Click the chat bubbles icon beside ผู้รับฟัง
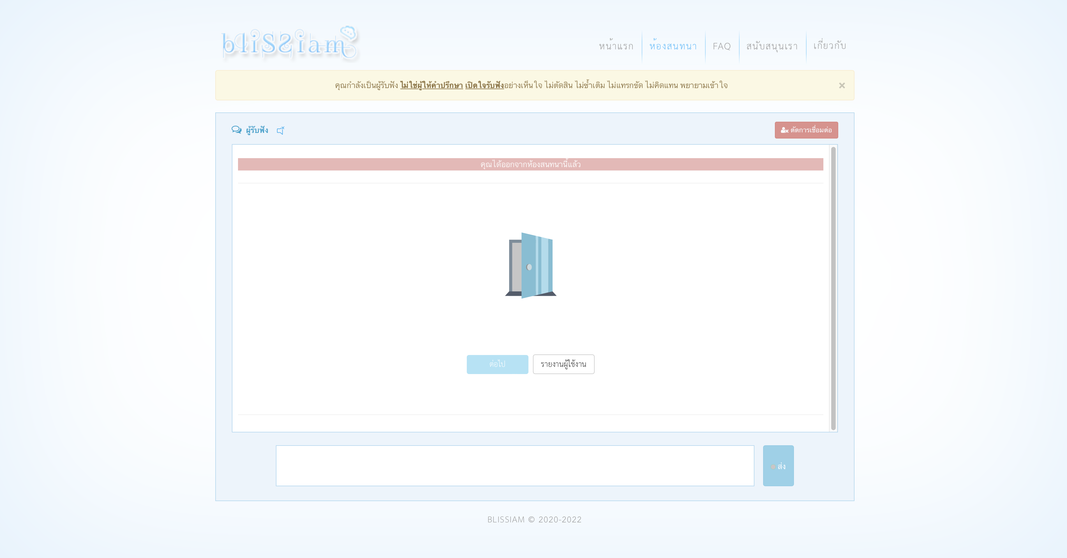Image resolution: width=1067 pixels, height=558 pixels. pos(236,130)
